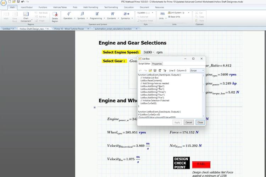Click the script editor vertical scrollbar
Screen dimensions: 266x177
tap(204, 96)
